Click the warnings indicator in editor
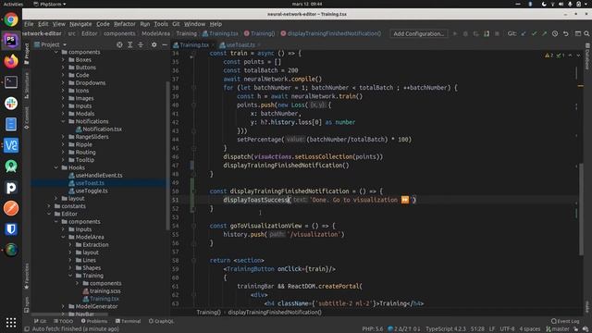Screen dimensions: 592x333 point(549,55)
